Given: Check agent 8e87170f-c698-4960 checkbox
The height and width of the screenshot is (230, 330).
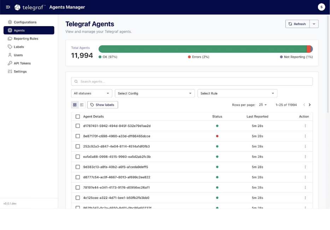Looking at the screenshot, I should (78, 136).
